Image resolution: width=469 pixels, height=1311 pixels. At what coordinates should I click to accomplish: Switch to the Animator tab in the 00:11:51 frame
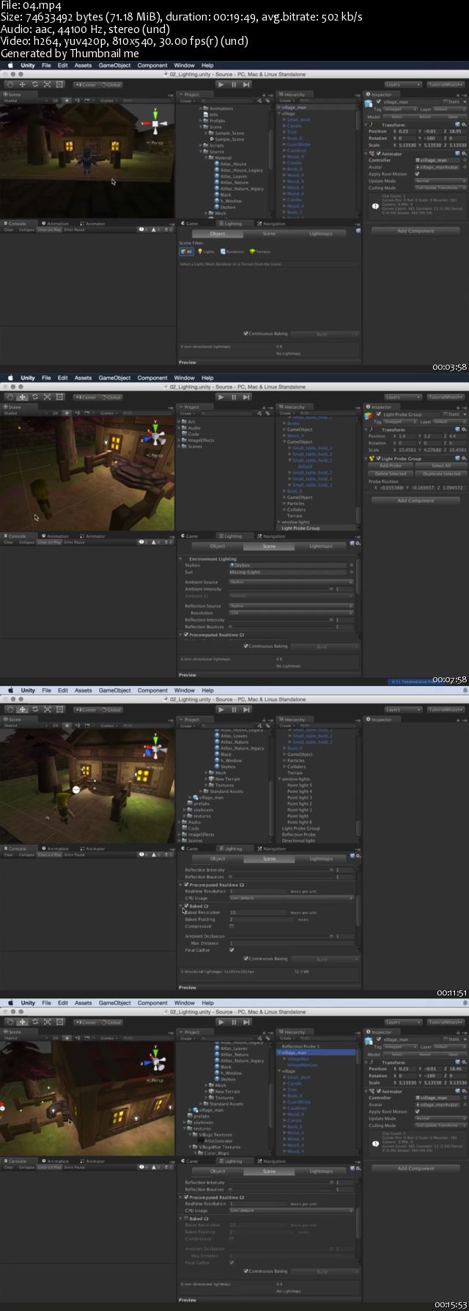pyautogui.click(x=92, y=849)
